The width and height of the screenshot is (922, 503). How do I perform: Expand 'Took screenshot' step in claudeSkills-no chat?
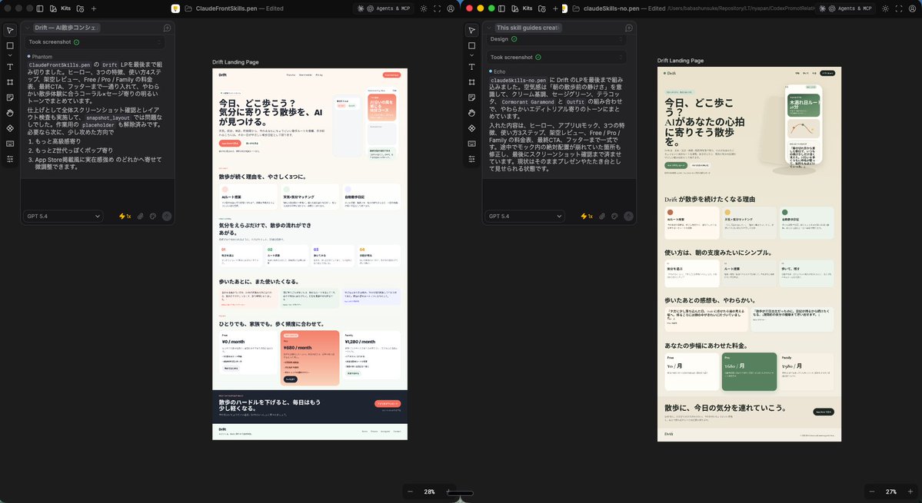(x=556, y=57)
